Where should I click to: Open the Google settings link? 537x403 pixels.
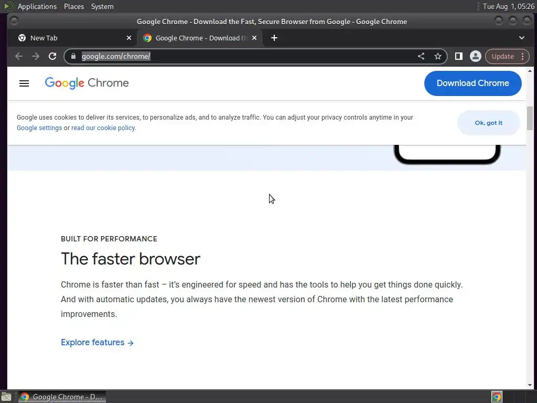pos(39,128)
